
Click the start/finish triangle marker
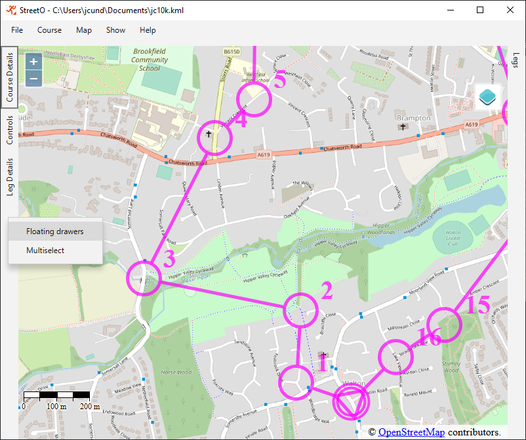352,403
